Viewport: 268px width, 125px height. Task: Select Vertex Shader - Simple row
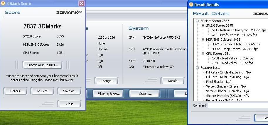pyautogui.click(x=226, y=86)
